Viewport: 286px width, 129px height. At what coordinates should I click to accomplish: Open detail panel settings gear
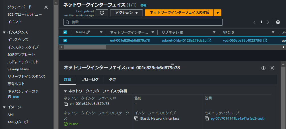click(x=263, y=68)
